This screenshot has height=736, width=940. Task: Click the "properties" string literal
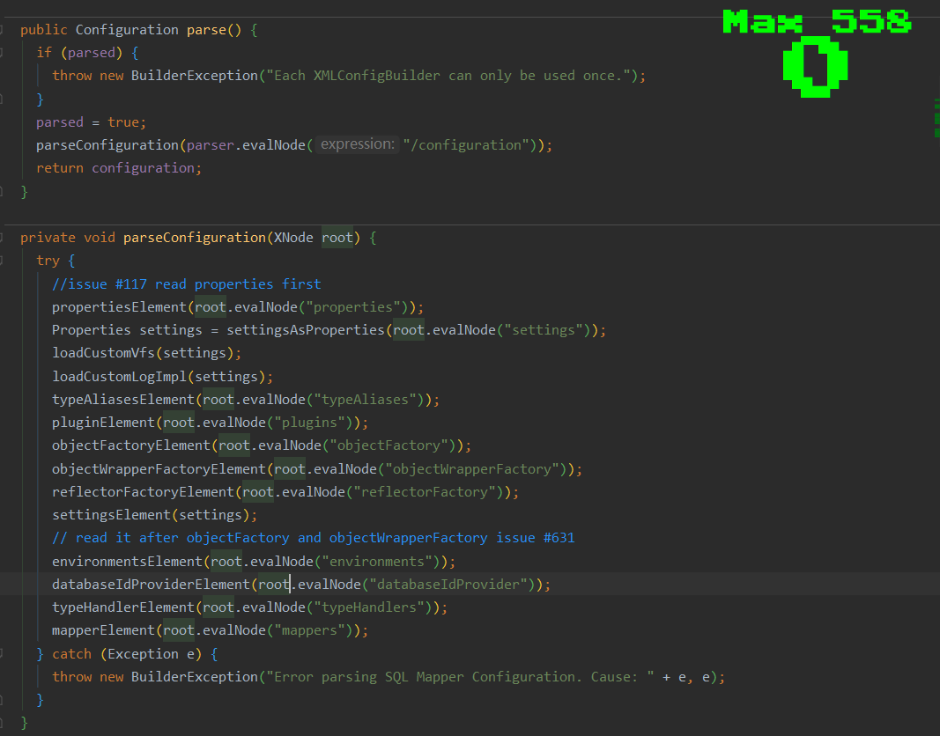pyautogui.click(x=353, y=307)
